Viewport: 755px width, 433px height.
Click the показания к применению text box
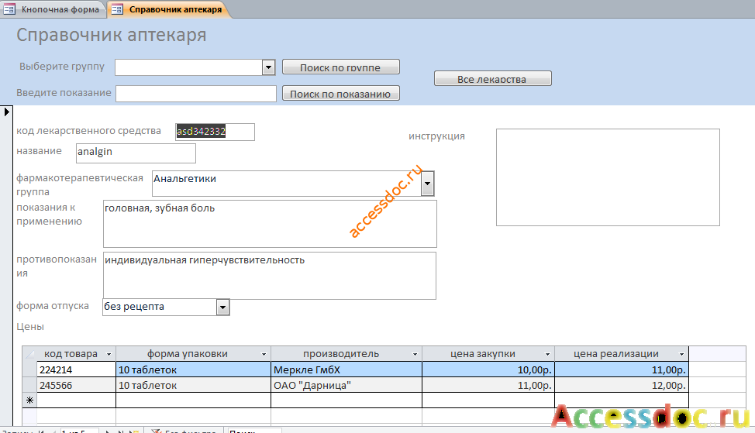(x=270, y=224)
